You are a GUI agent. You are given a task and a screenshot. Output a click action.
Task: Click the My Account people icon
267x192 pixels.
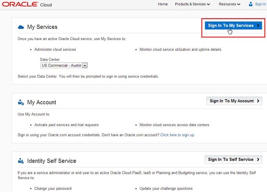tap(20, 102)
